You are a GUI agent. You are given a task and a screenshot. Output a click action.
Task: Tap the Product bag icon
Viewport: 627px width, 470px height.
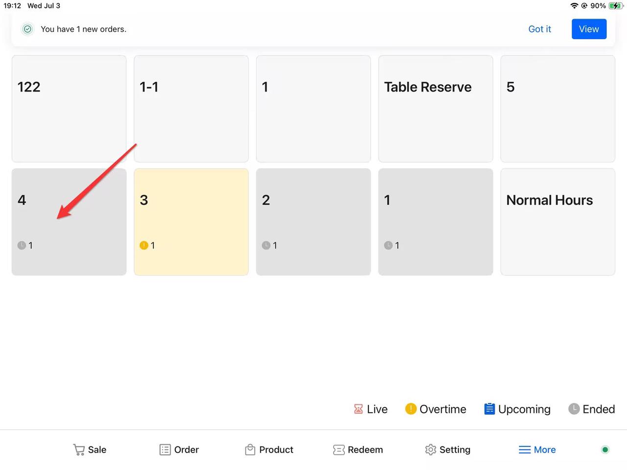[250, 449]
